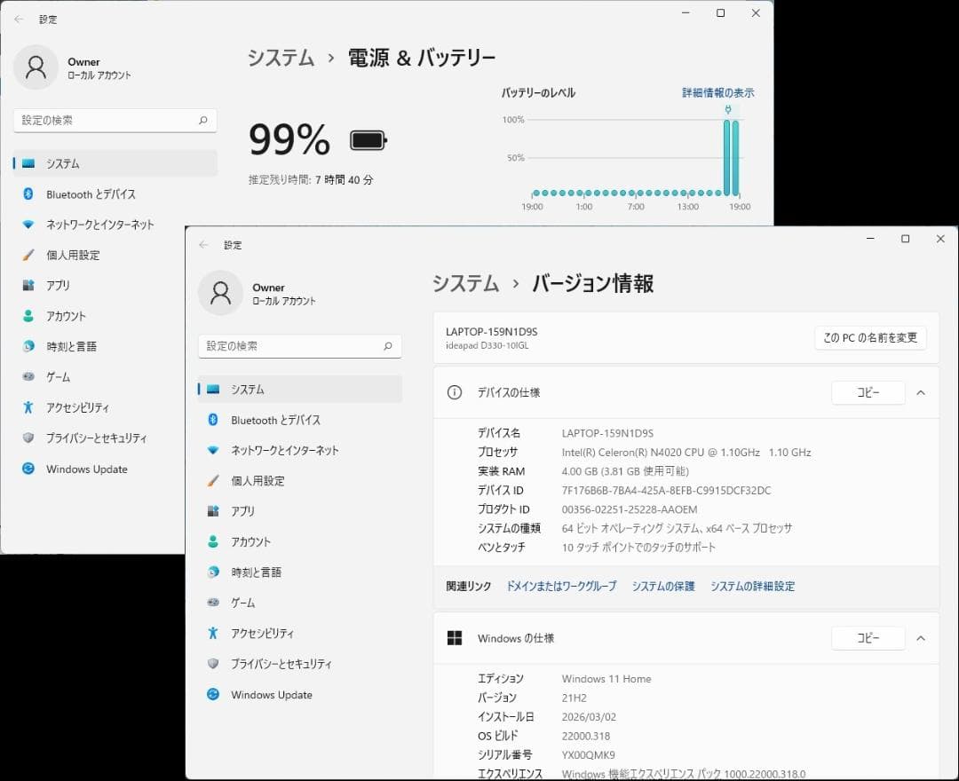This screenshot has width=959, height=781.
Task: Open システムの詳細設定 link
Action: pyautogui.click(x=752, y=586)
